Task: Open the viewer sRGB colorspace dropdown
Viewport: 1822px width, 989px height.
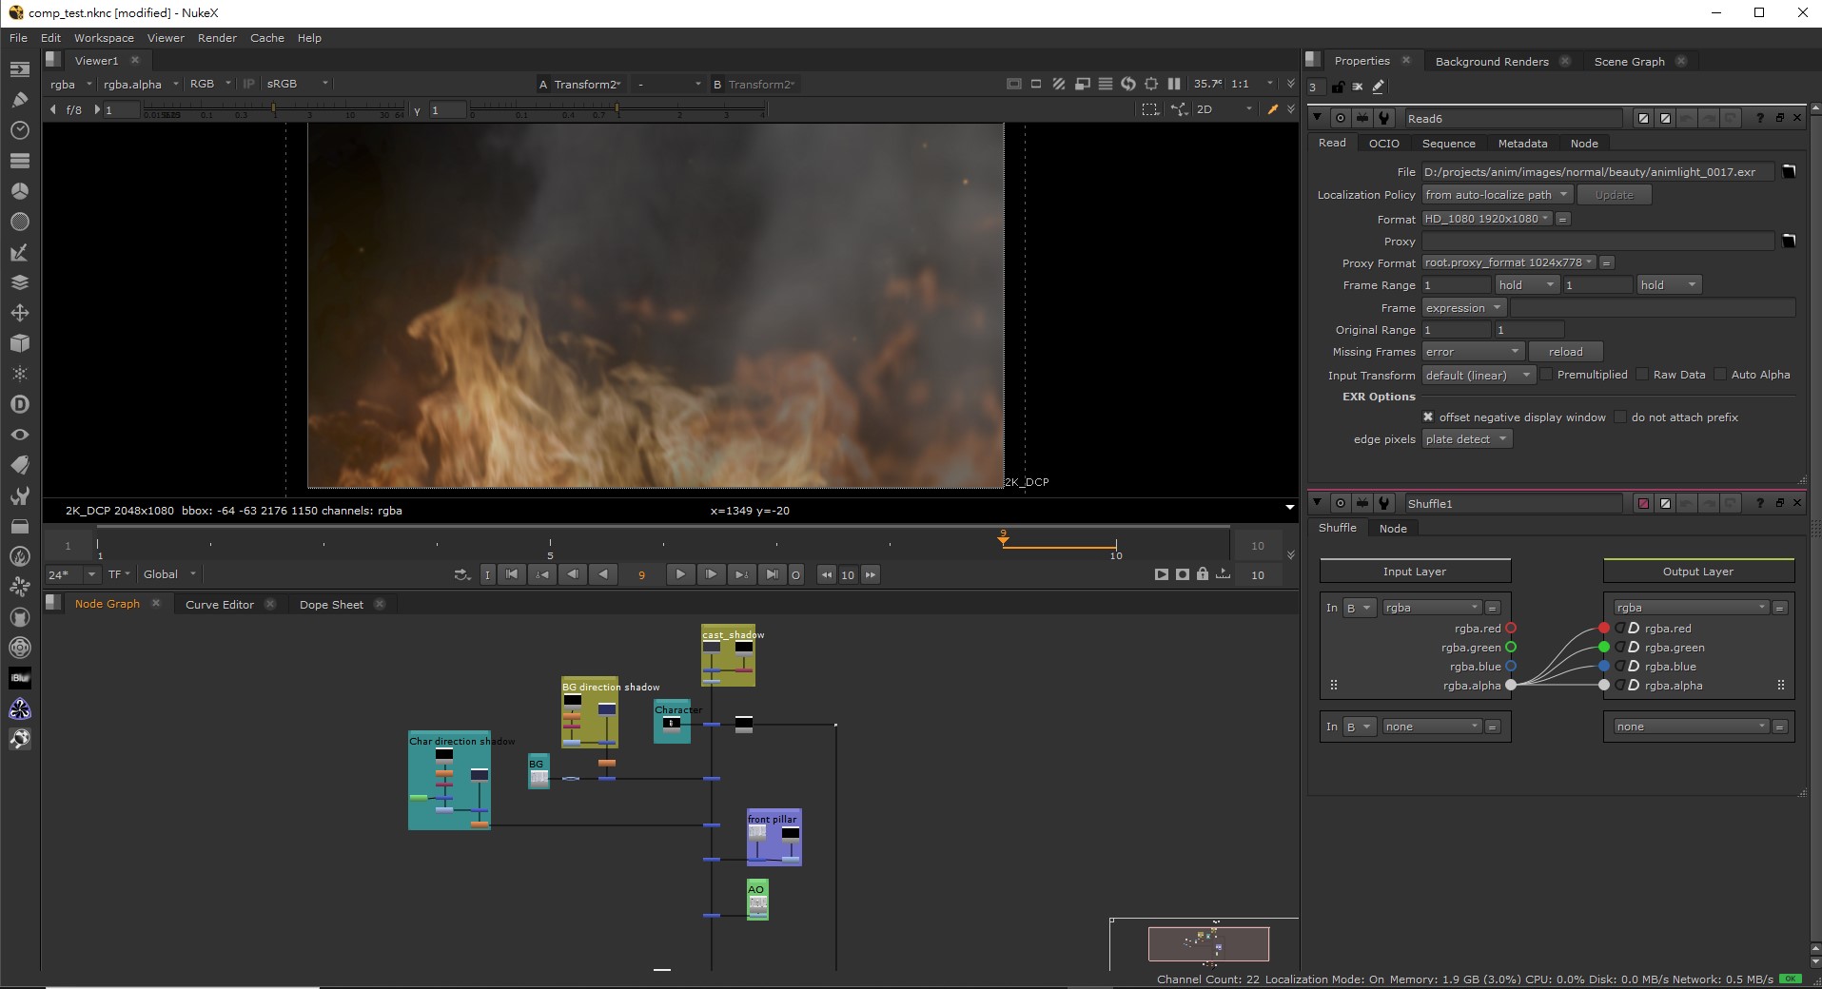Action: tap(297, 84)
